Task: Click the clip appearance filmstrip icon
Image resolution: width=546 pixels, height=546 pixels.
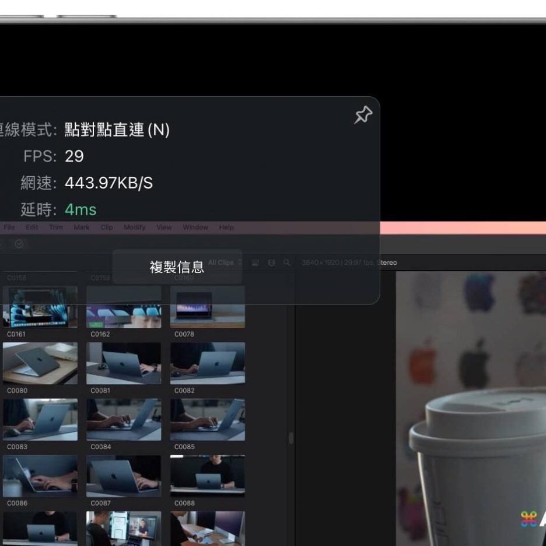Action: point(271,262)
